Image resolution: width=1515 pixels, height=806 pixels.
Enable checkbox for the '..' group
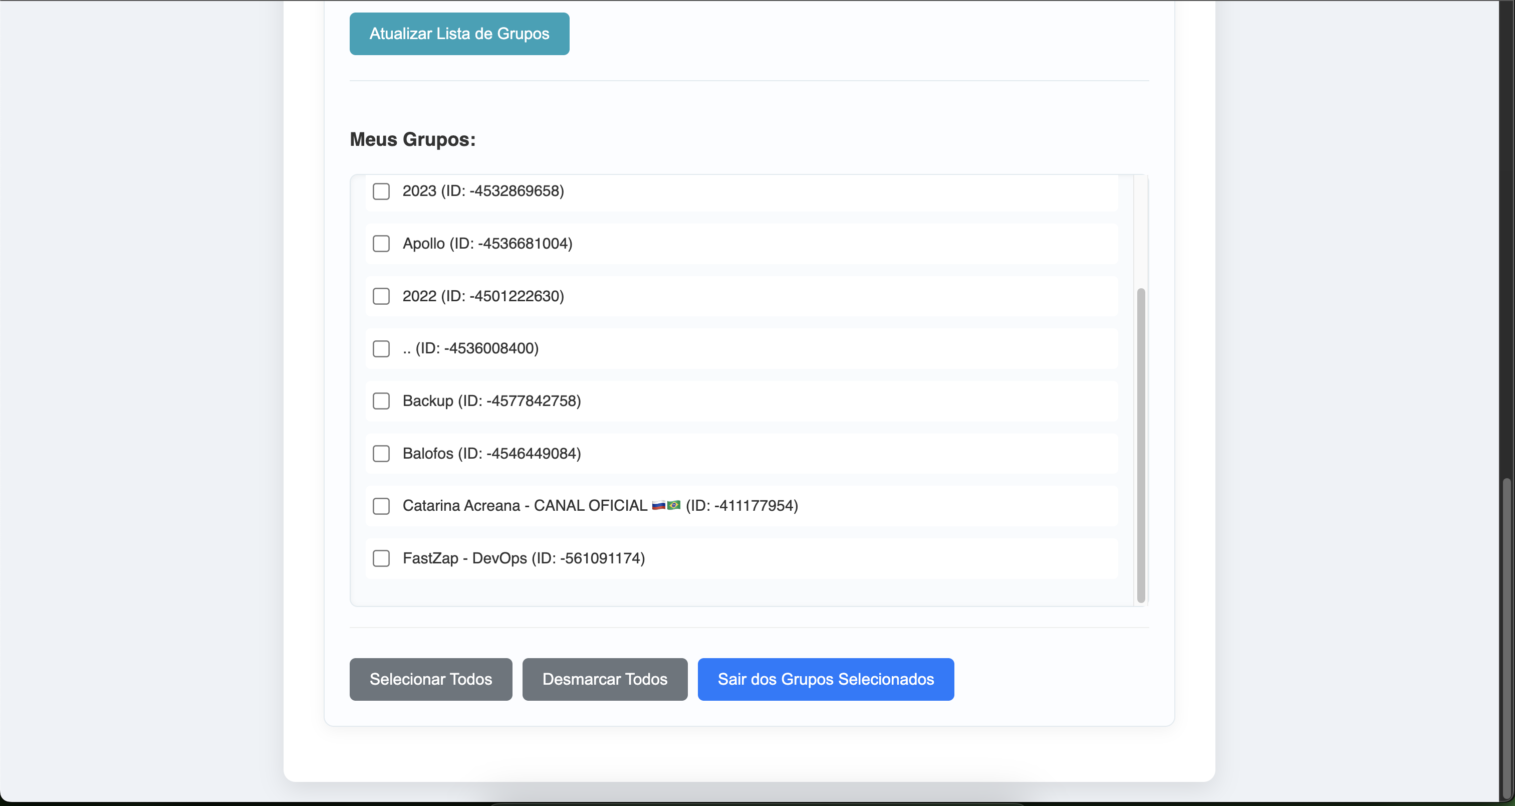click(x=381, y=348)
